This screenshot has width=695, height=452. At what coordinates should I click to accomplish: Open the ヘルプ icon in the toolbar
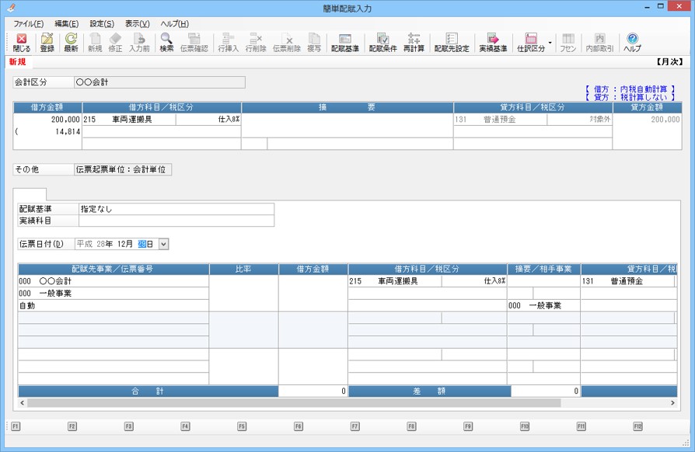(x=632, y=42)
